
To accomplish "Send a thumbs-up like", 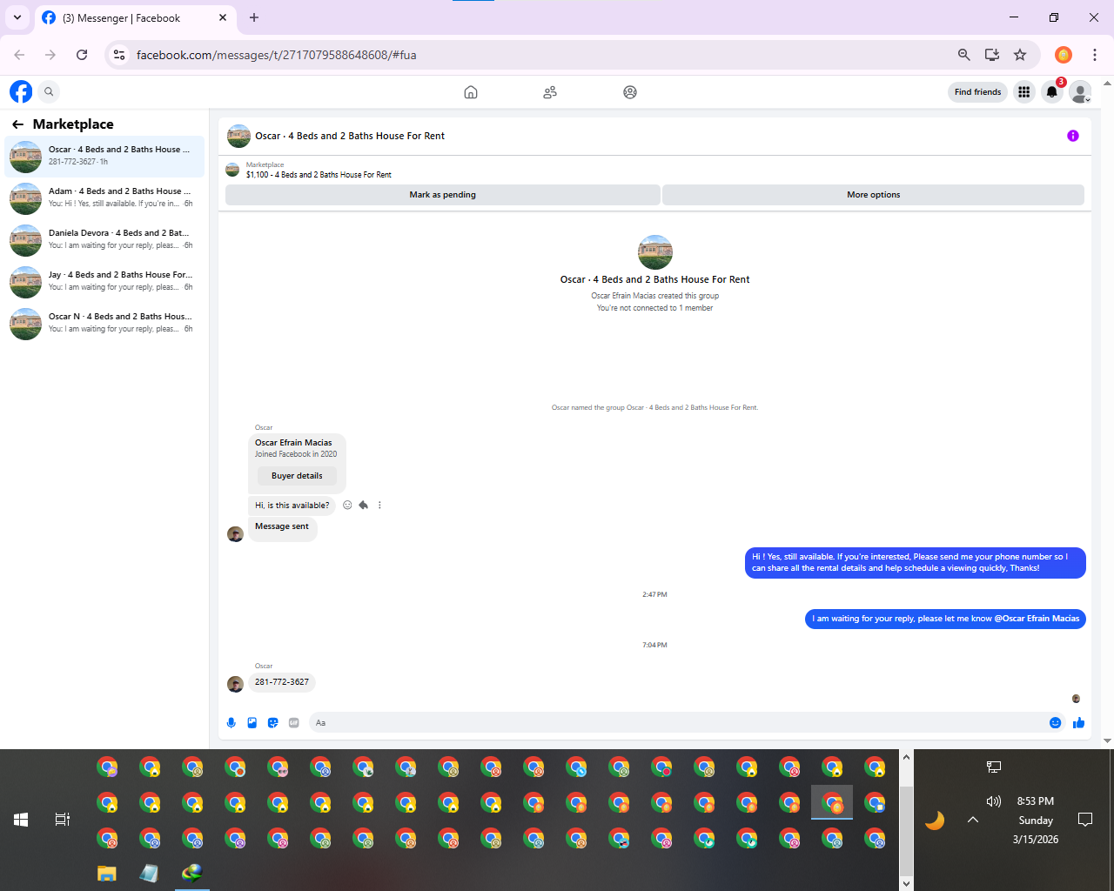I will (x=1079, y=723).
